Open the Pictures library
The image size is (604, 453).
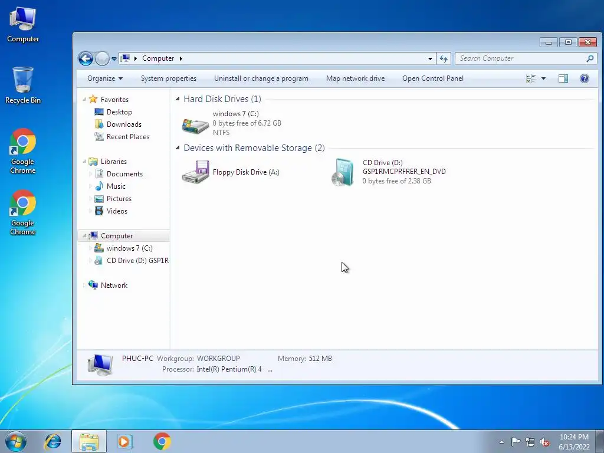click(x=119, y=199)
